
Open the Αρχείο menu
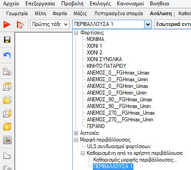tap(11, 4)
